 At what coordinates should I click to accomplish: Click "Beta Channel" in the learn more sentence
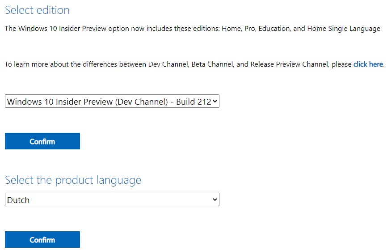[212, 64]
